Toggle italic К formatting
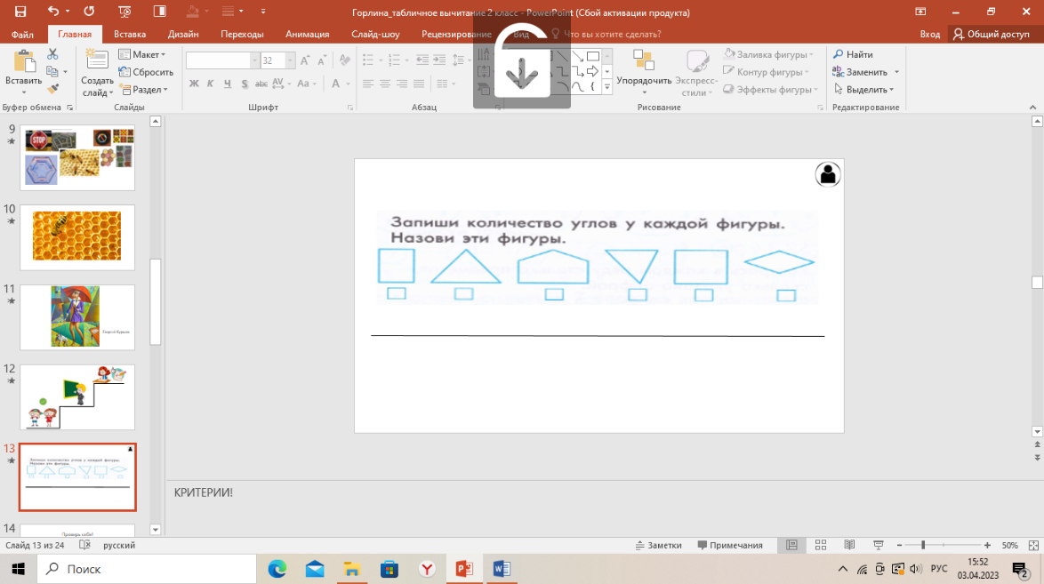Viewport: 1044px width, 584px height. (x=211, y=84)
